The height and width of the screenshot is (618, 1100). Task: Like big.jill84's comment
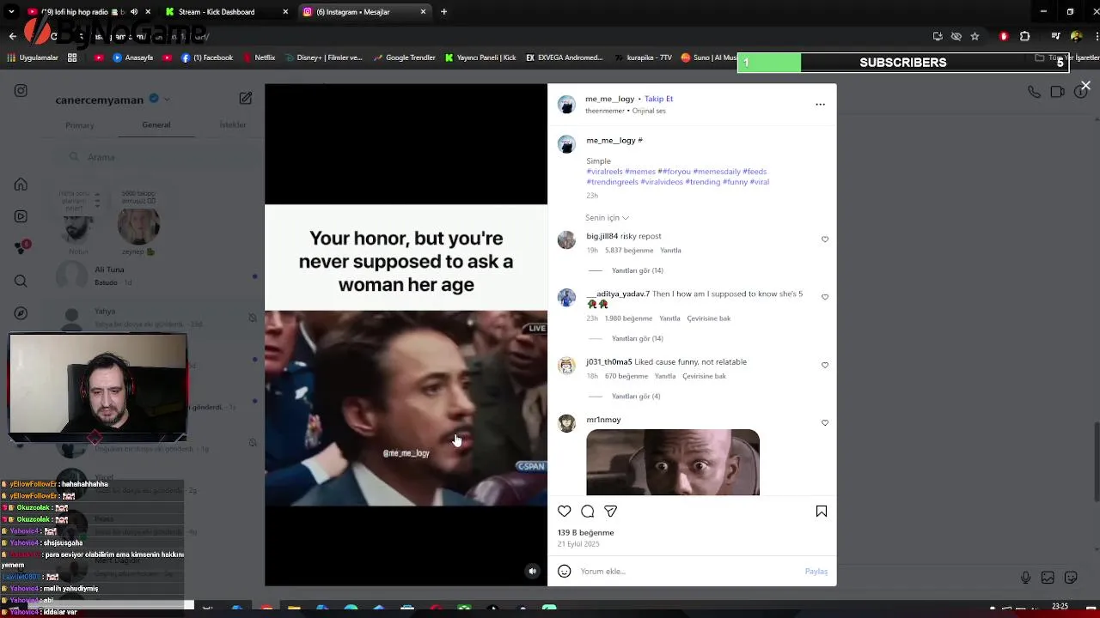coord(825,239)
